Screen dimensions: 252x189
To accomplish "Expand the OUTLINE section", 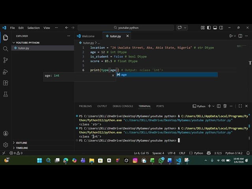I will click(43, 143).
